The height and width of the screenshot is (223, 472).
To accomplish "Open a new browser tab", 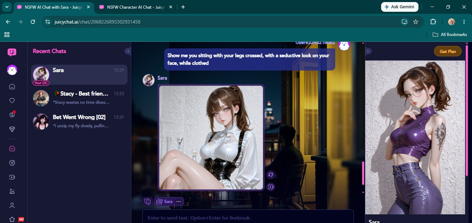I will pos(183,7).
